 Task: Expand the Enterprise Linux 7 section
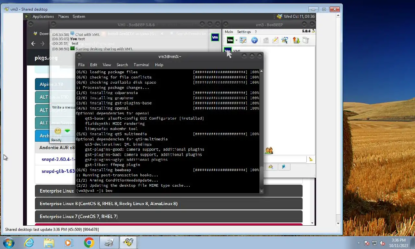tap(169, 216)
